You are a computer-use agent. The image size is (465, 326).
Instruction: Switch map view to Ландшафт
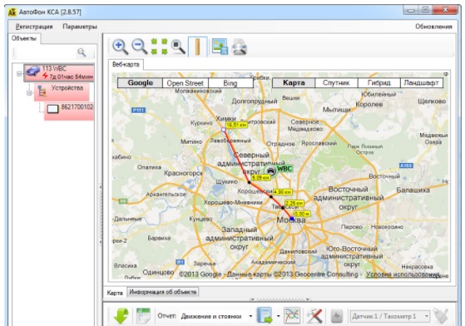pos(422,82)
